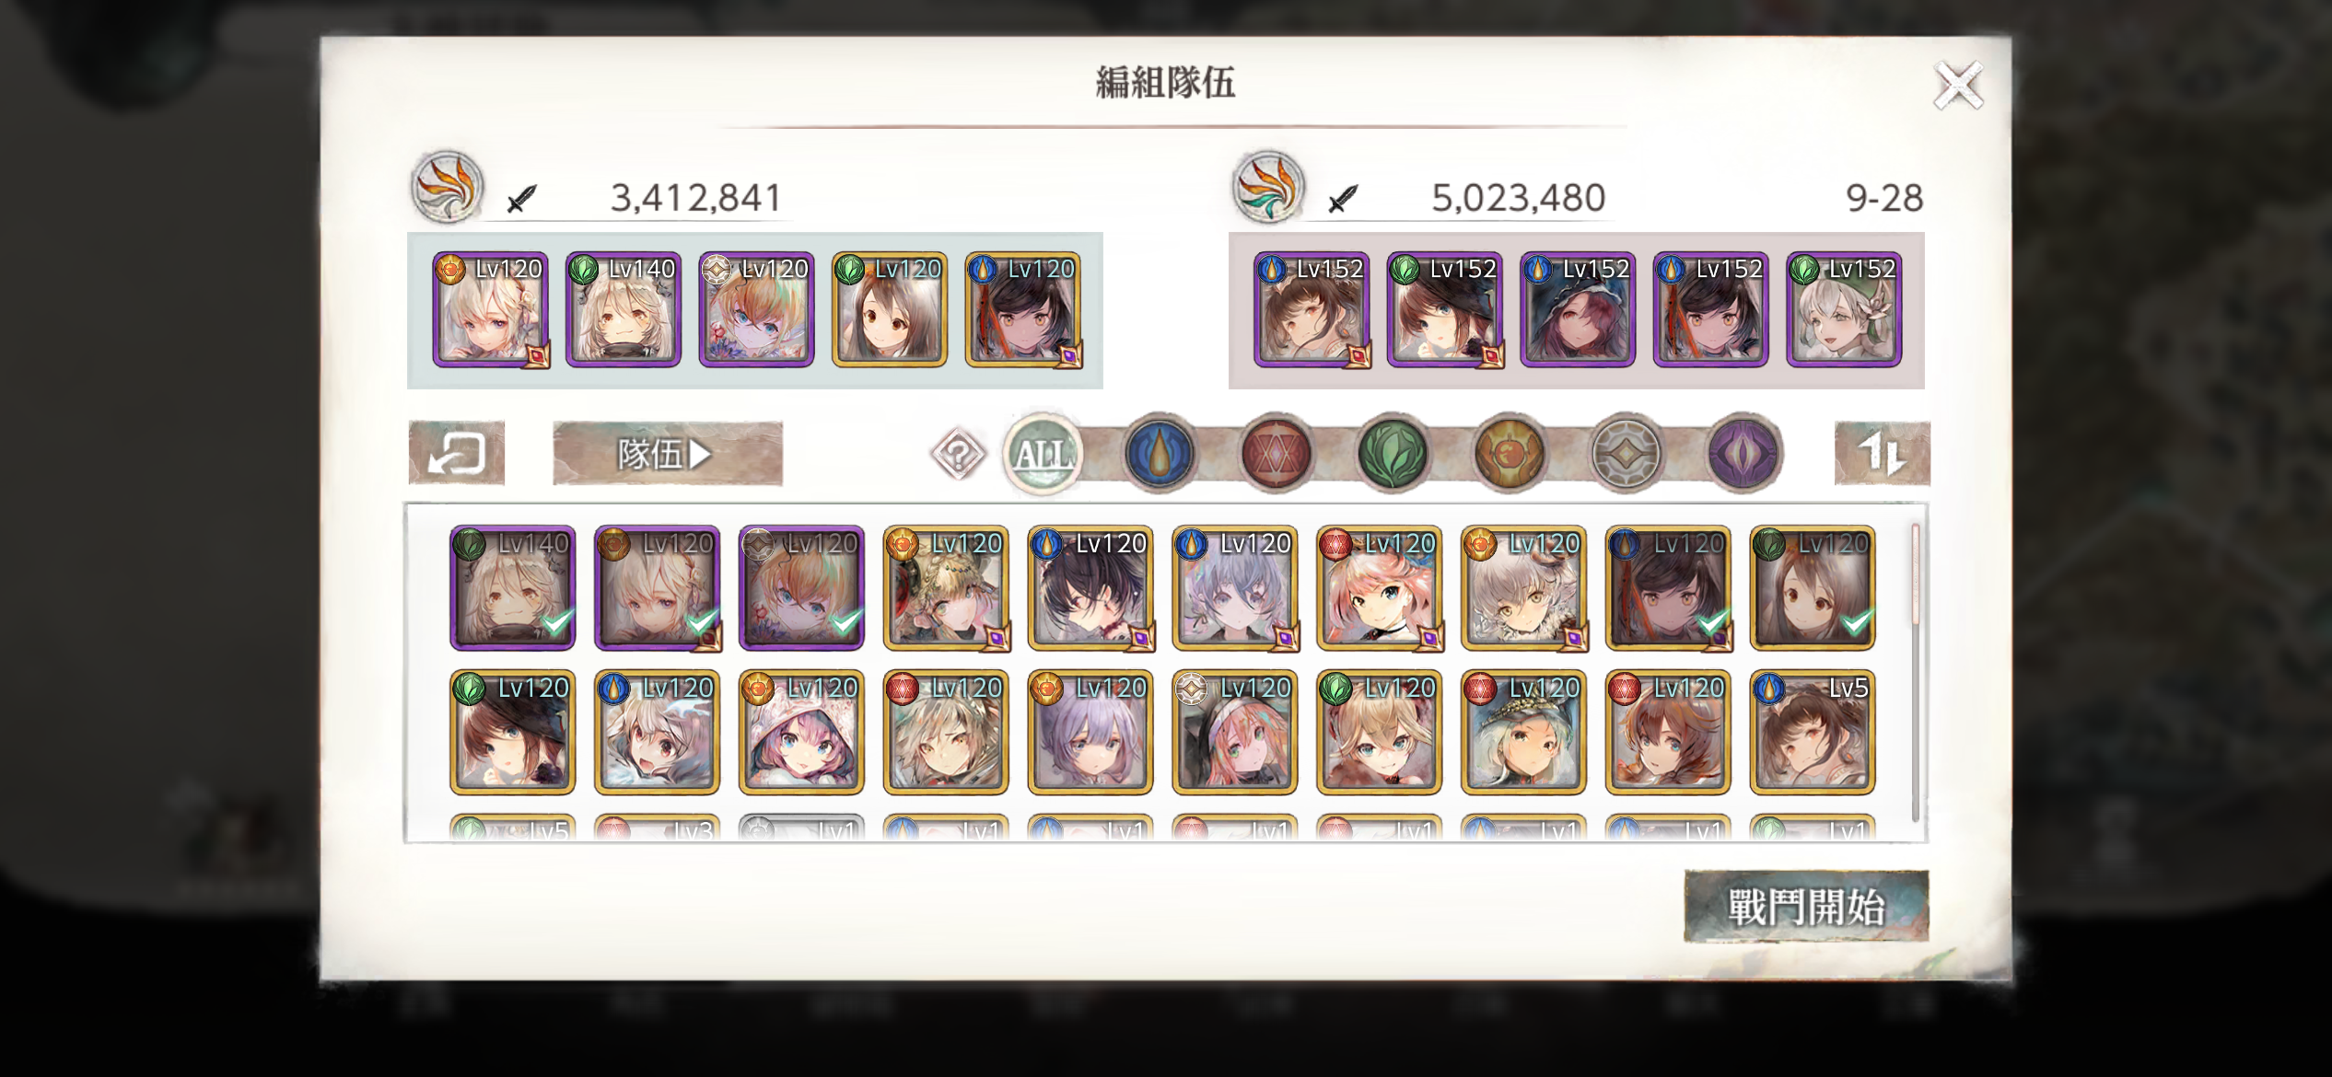The height and width of the screenshot is (1077, 2332).
Task: Open the sort order arrows button
Action: point(1882,453)
